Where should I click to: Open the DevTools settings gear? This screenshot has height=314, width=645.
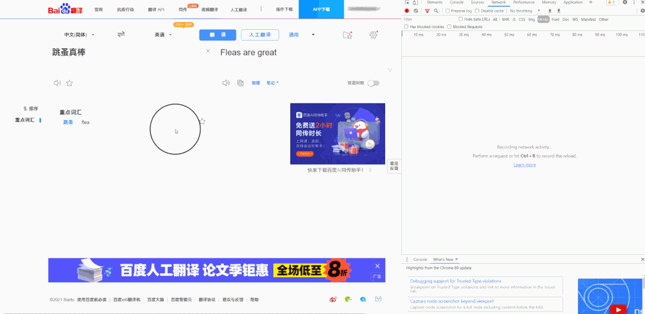coord(625,2)
